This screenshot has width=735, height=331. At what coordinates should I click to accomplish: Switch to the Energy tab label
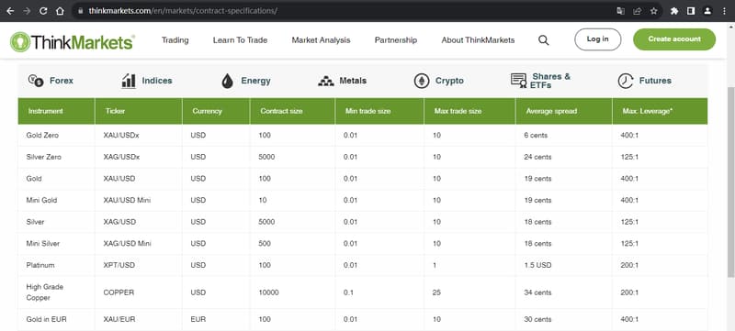pyautogui.click(x=256, y=81)
